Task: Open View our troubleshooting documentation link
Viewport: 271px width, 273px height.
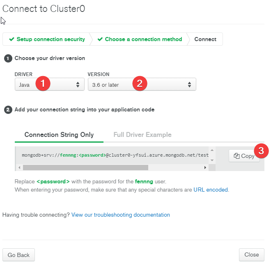Action: pyautogui.click(x=120, y=215)
